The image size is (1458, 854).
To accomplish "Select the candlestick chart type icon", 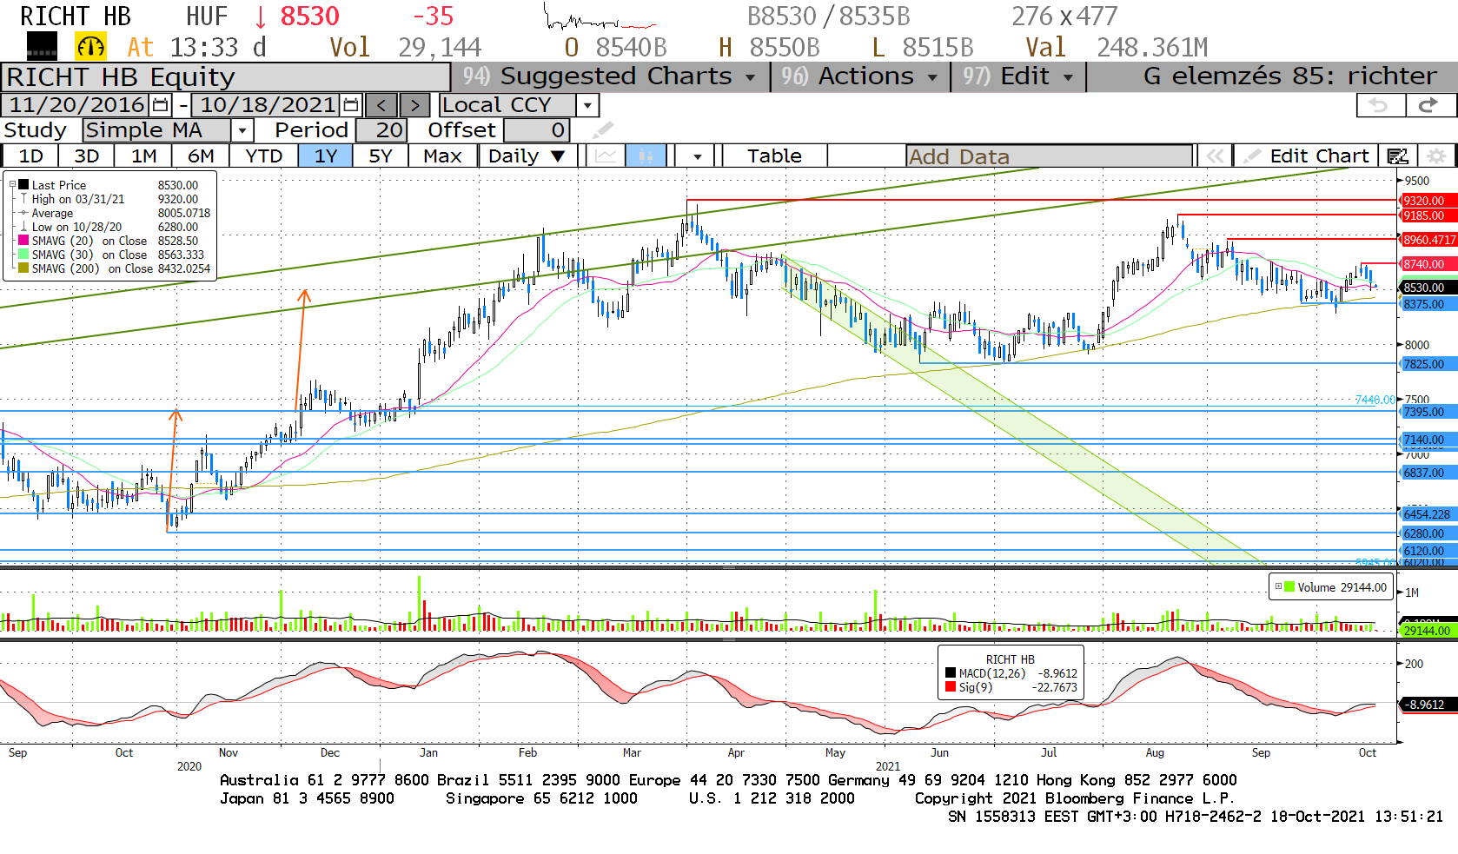I will tap(646, 156).
